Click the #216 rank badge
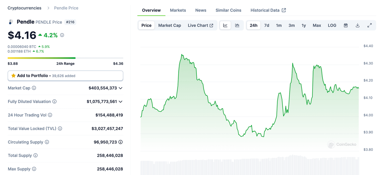The image size is (386, 175). click(x=70, y=22)
